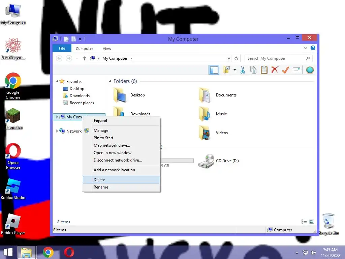Select Desktop under Favorites
Screen dimensions: 345x259
point(77,89)
